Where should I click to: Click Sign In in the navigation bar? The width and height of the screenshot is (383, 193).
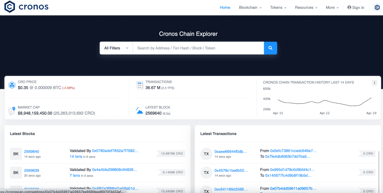click(x=356, y=7)
